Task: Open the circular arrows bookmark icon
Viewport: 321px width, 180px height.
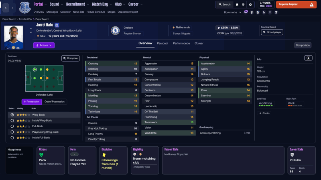Action: 270,12
